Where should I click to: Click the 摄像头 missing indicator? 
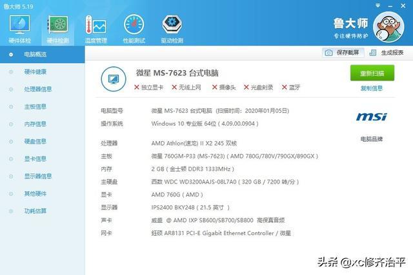224,88
